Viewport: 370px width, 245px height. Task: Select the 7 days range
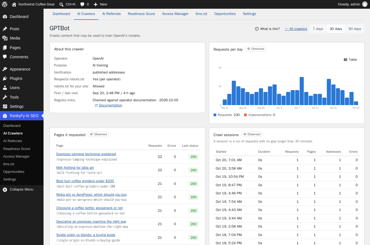click(x=318, y=29)
